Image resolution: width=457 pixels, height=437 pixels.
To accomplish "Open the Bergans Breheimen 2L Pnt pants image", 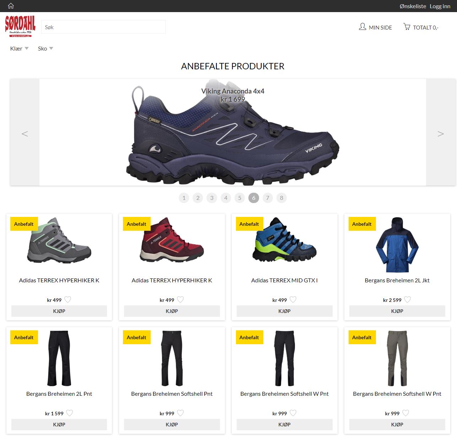I will (59, 358).
